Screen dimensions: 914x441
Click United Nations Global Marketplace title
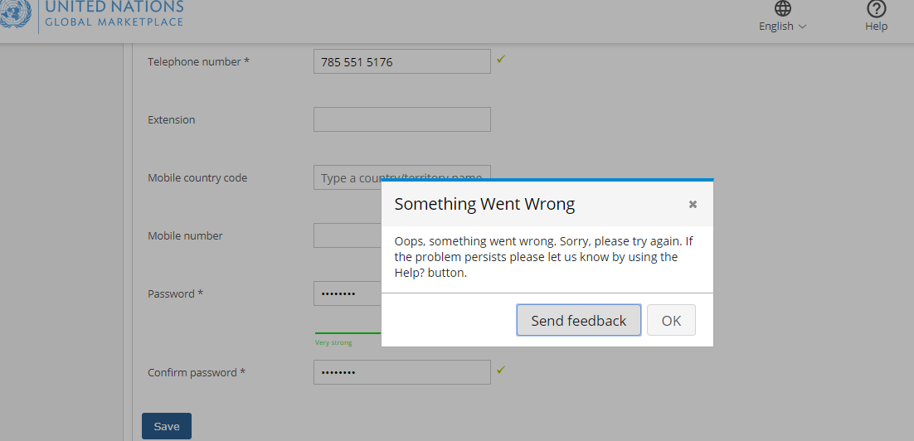[114, 14]
